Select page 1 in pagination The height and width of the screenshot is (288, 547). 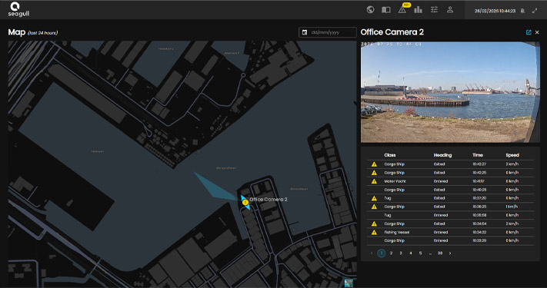382,253
